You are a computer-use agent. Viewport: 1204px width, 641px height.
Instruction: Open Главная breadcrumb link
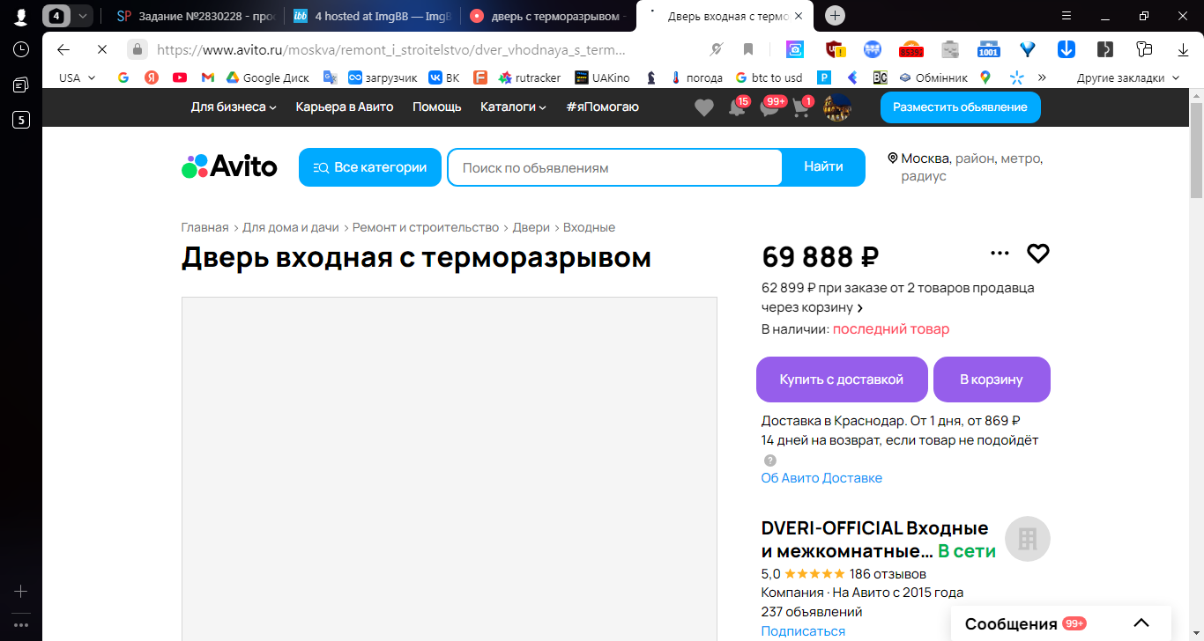click(x=204, y=227)
